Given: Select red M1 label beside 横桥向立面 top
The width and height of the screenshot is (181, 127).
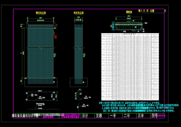Looking at the screenshot, I should coord(57,25).
